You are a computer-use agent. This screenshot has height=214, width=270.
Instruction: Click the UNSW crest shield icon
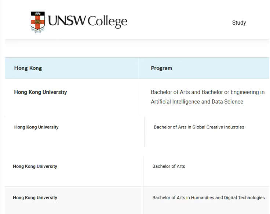38,22
